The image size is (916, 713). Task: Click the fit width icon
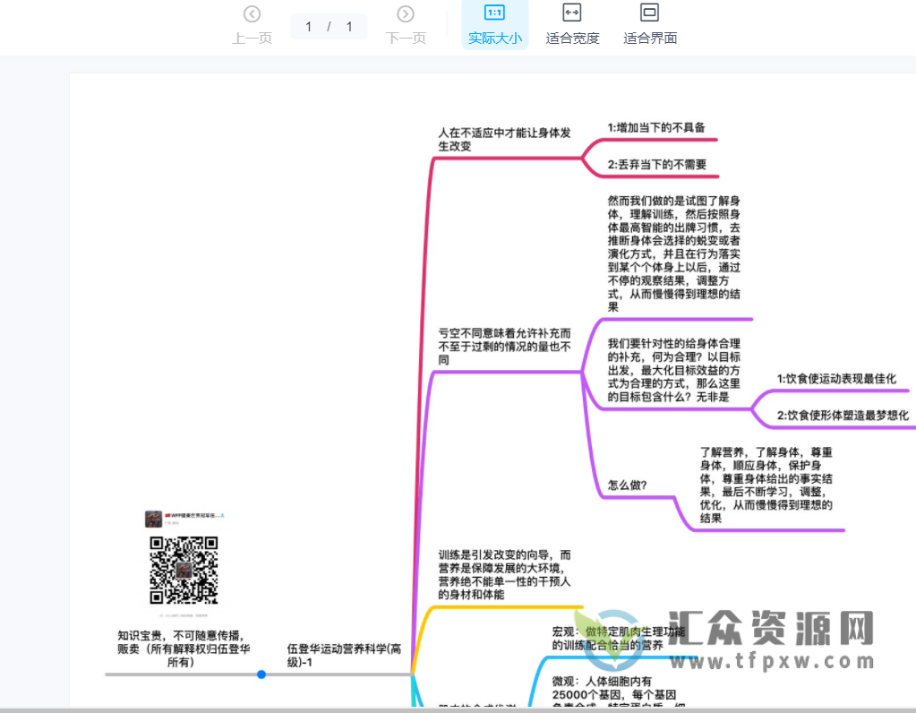[x=572, y=13]
